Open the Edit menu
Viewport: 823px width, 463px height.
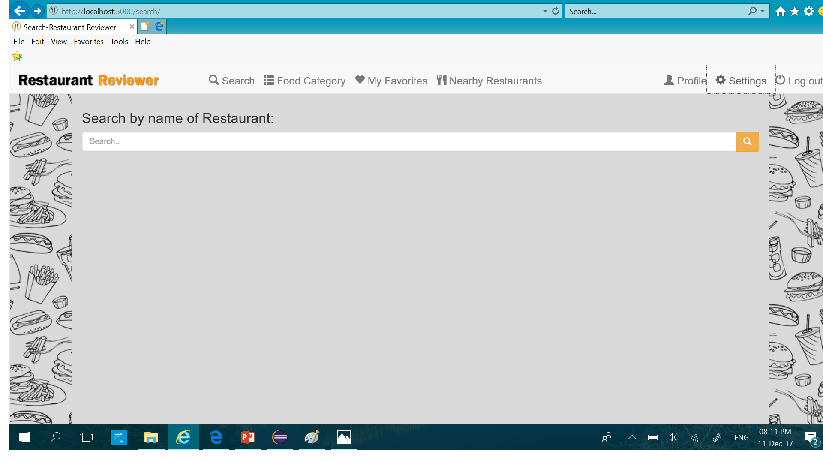click(38, 42)
